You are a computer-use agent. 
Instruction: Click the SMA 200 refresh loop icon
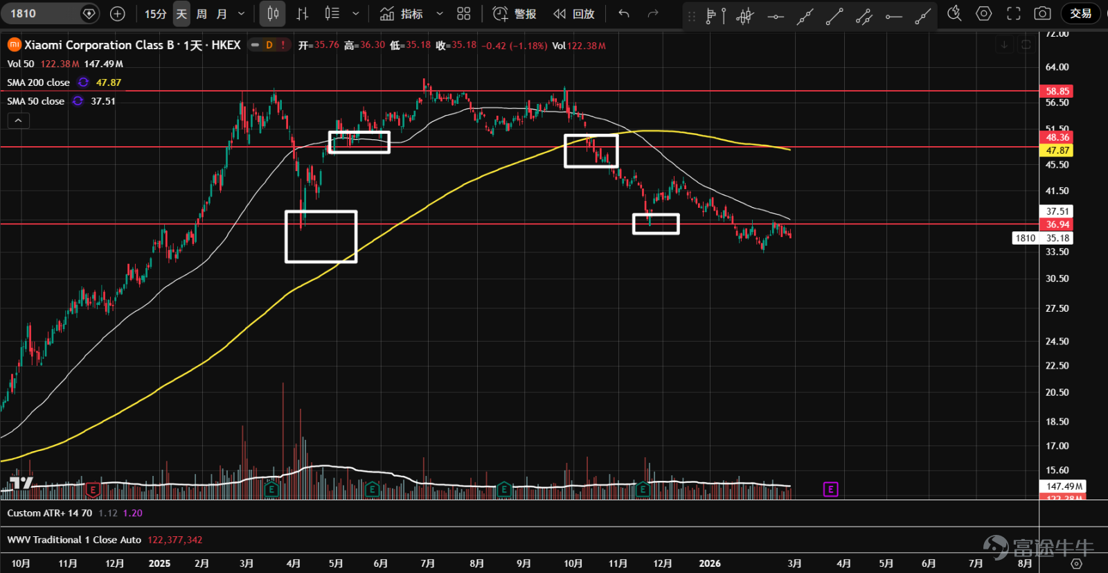click(83, 82)
